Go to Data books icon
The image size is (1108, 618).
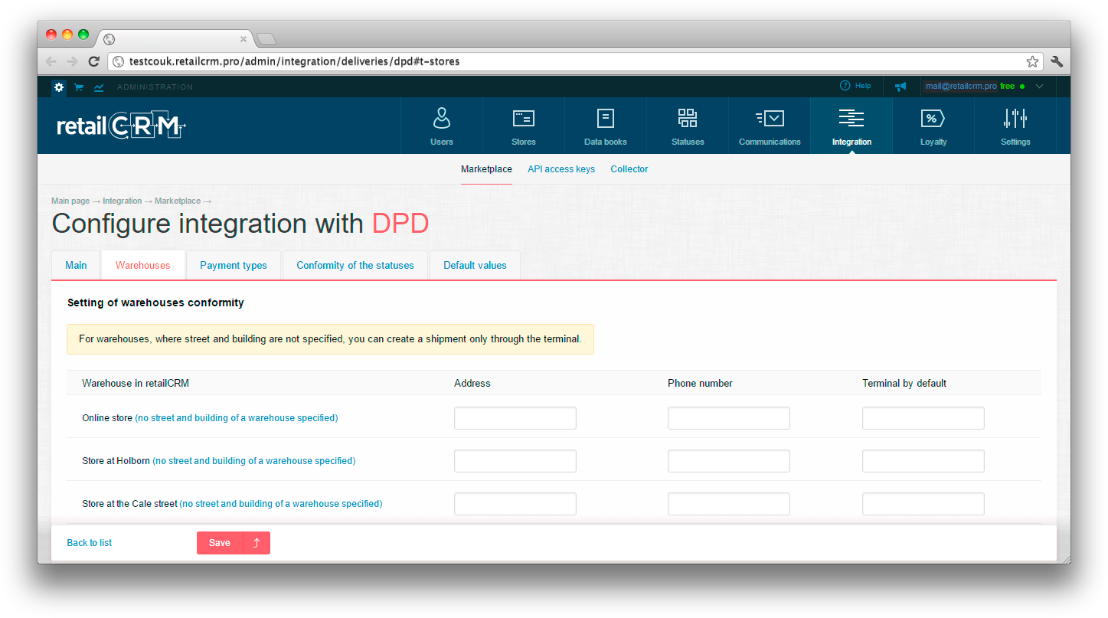pyautogui.click(x=606, y=119)
